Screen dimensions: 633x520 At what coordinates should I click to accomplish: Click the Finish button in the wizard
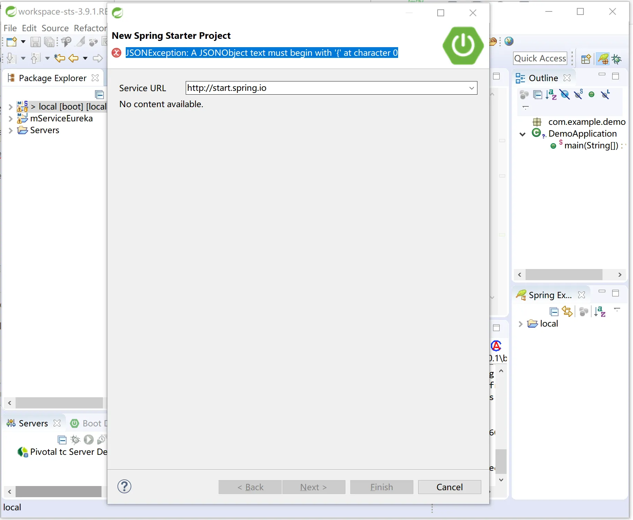(382, 487)
